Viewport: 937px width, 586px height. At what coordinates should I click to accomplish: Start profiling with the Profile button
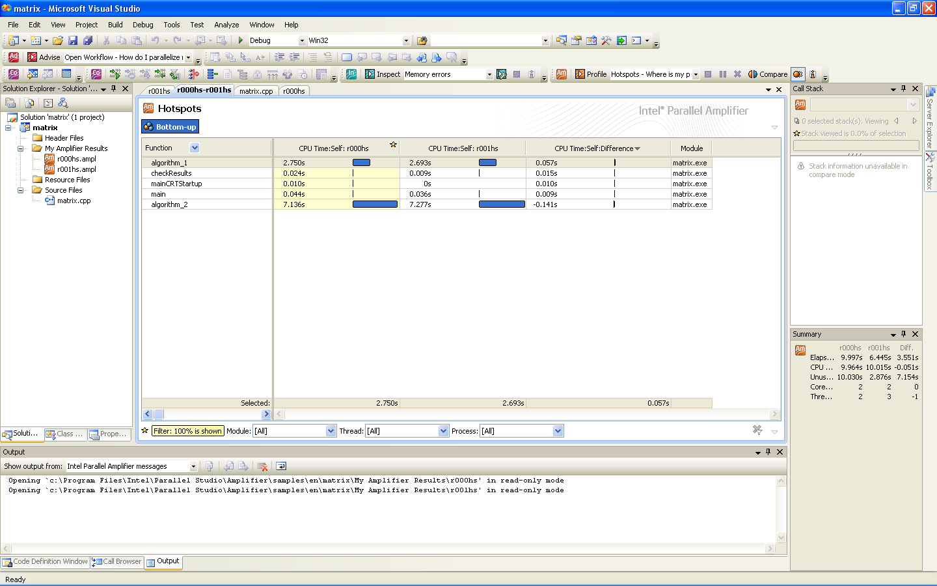590,74
